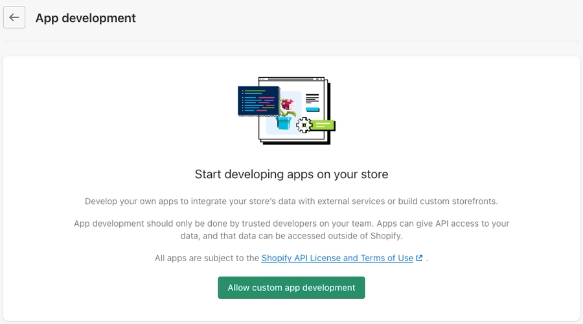Screen dimensions: 583x324
Task: Click the black text lines in illustration
Action: pyautogui.click(x=312, y=98)
